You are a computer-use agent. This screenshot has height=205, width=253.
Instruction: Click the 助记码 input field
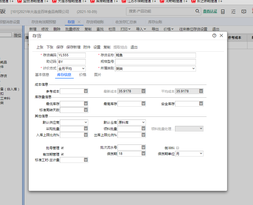pos(72,62)
